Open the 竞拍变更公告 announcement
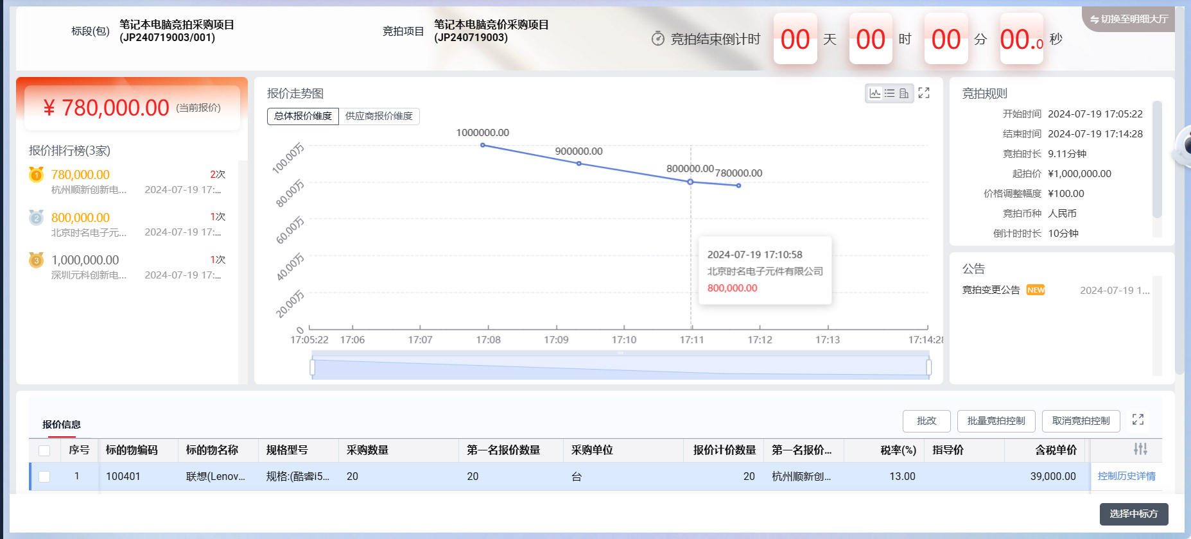 (x=991, y=290)
